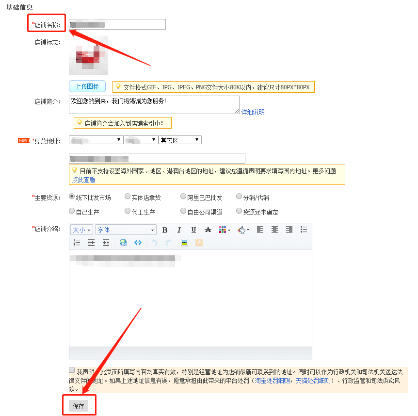Image resolution: width=418 pixels, height=416 pixels.
Task: Choose 阿里巴巴批发 as main supply source
Action: point(183,196)
